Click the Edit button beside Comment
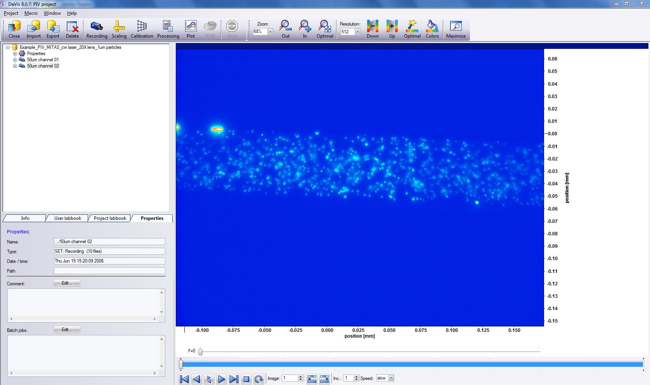The height and width of the screenshot is (385, 650). [67, 283]
